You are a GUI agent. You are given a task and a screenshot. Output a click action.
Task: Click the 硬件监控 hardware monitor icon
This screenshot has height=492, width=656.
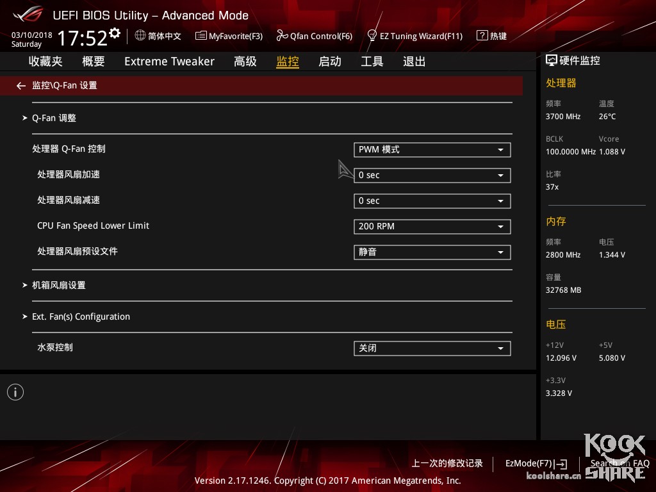(x=551, y=60)
